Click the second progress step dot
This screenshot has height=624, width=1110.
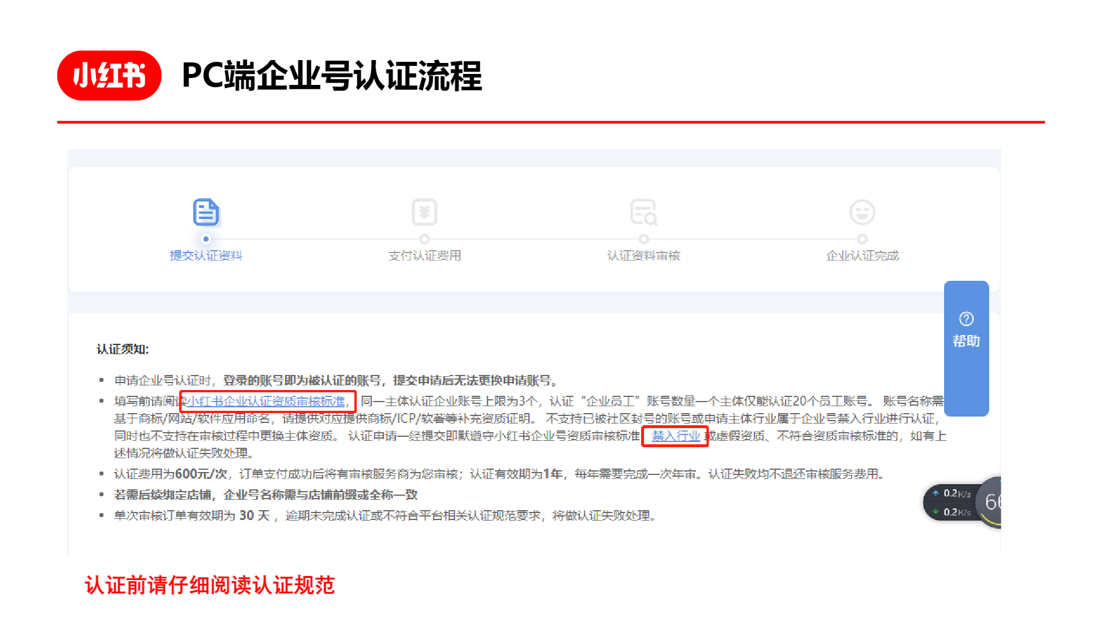(424, 239)
